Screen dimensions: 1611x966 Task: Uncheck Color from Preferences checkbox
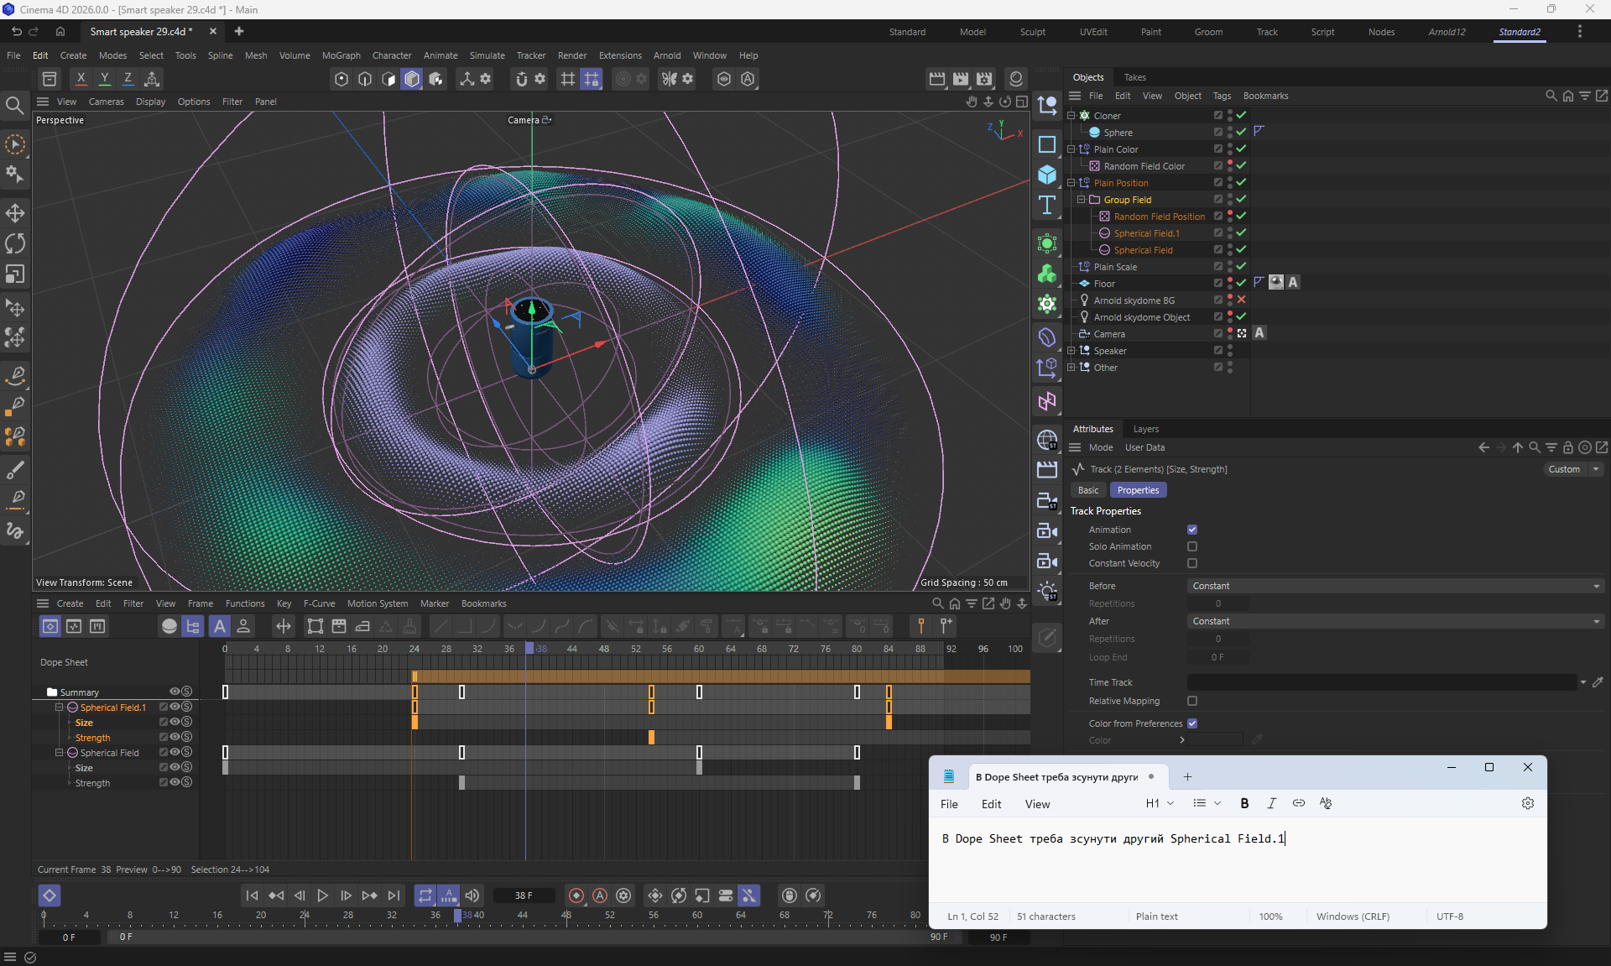(1192, 723)
